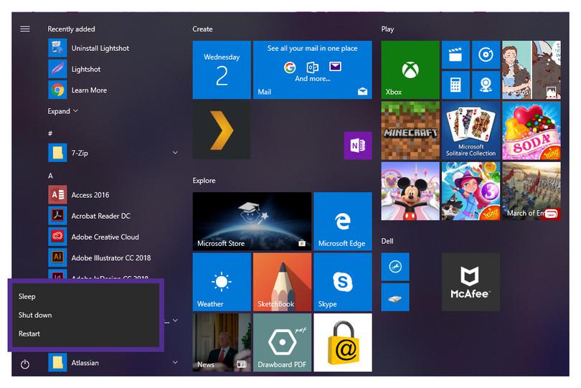581x388 pixels.
Task: Click the '#' letter group header
Action: [x=50, y=133]
